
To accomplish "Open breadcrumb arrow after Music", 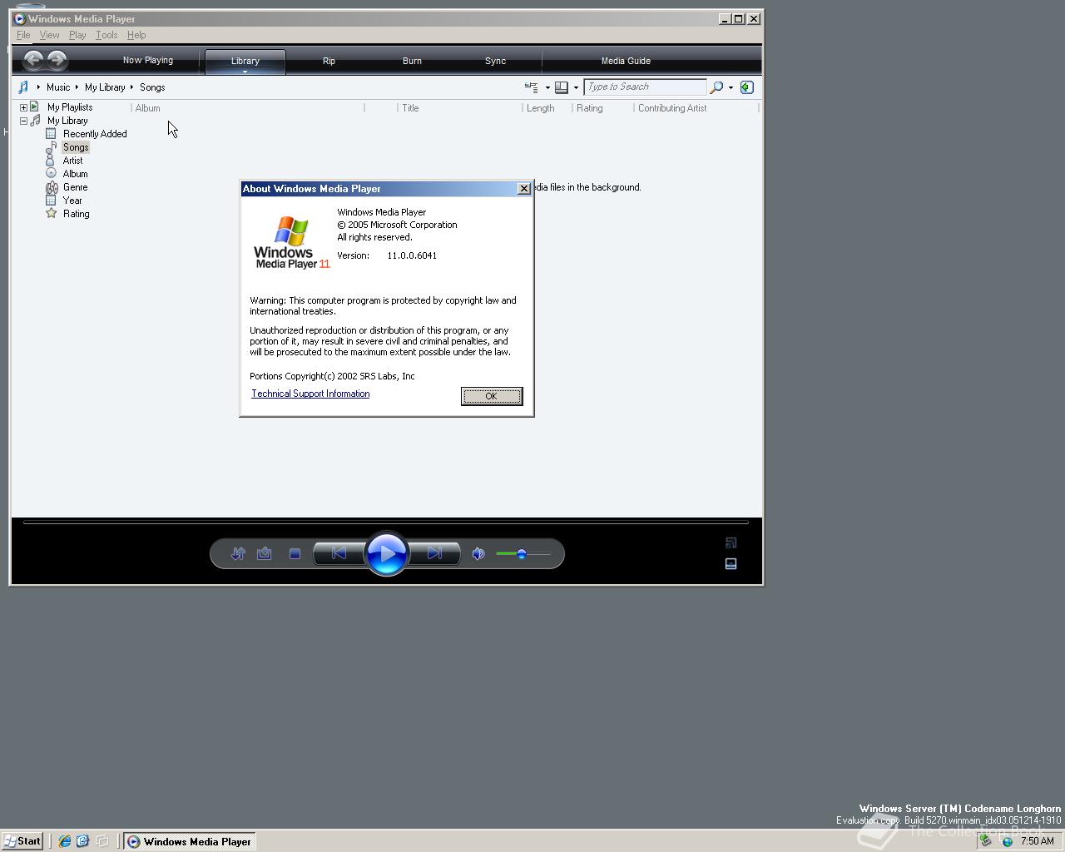I will point(77,87).
